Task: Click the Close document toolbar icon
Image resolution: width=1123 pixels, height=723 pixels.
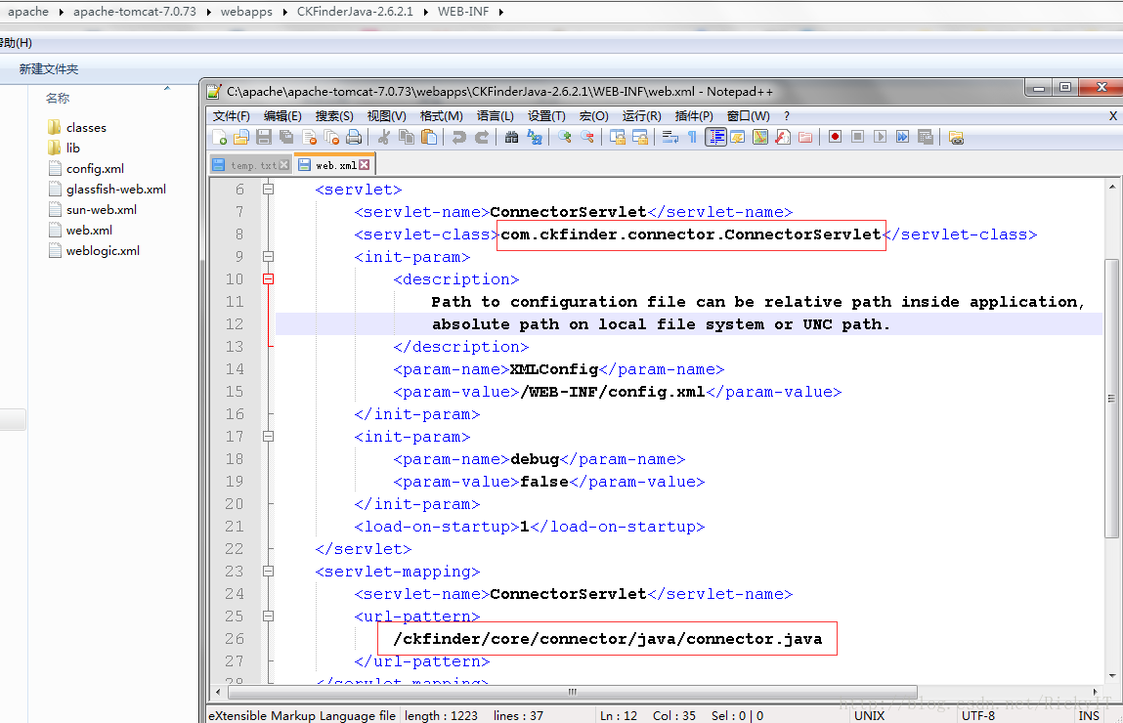Action: [310, 138]
